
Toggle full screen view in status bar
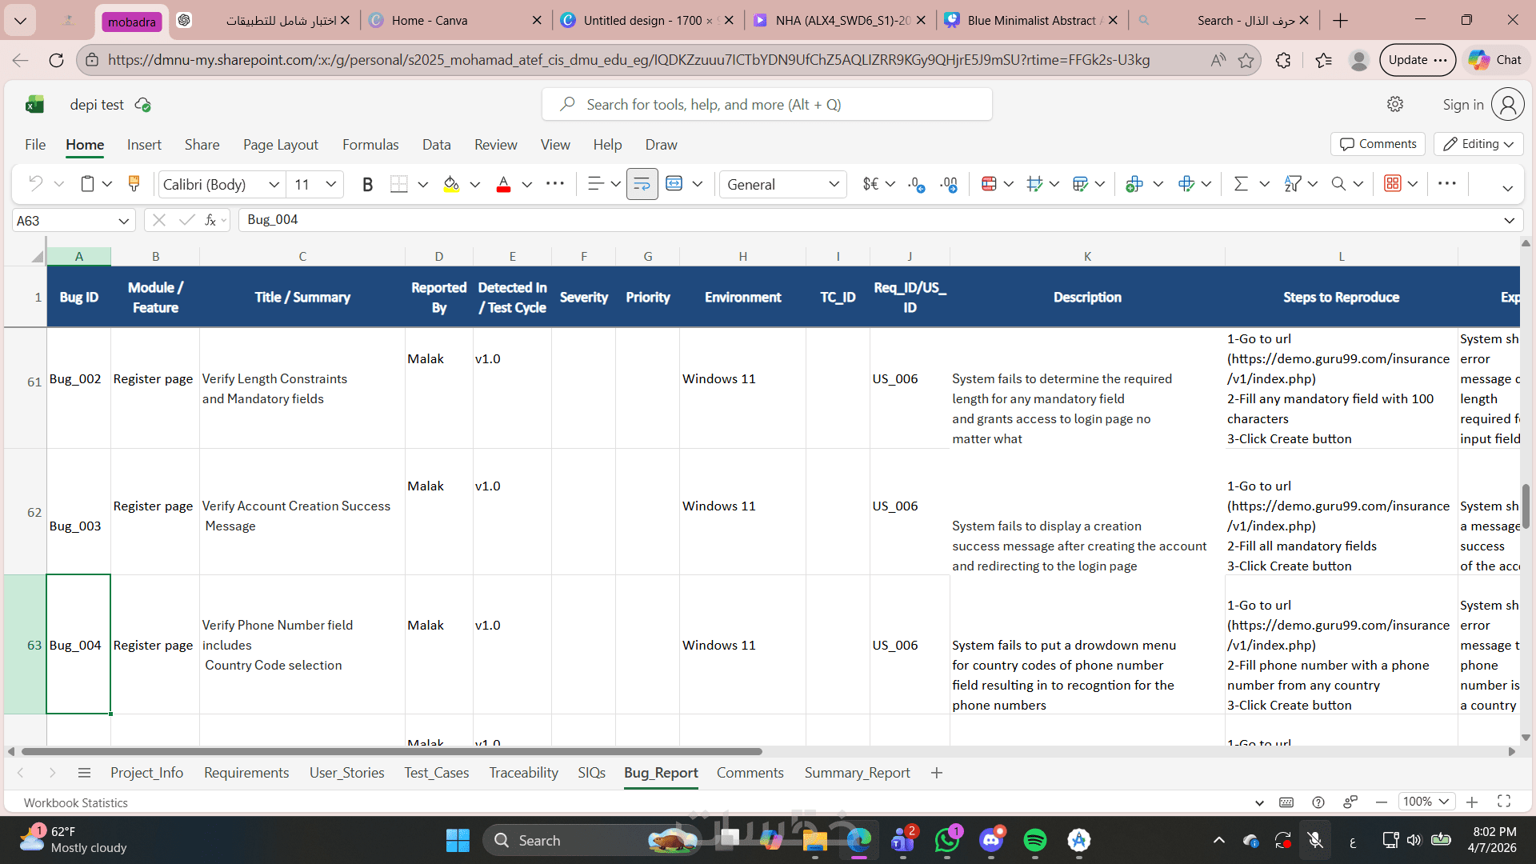coord(1504,802)
